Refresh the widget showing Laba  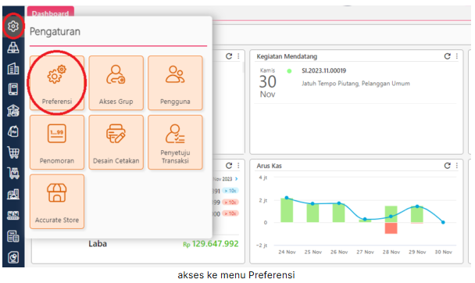(x=229, y=166)
